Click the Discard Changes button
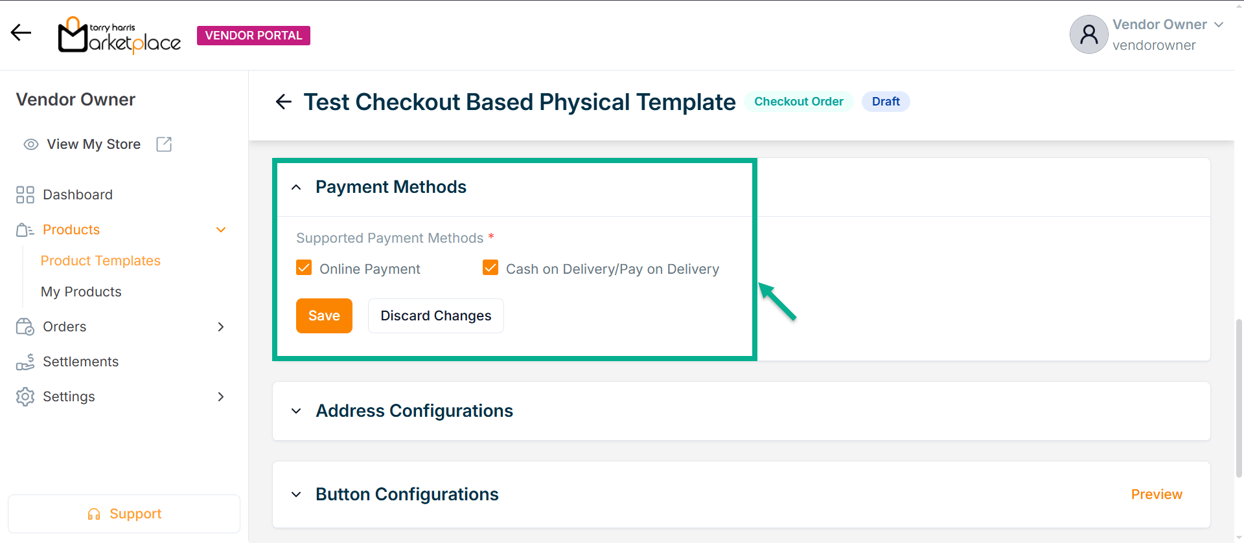1244x543 pixels. click(x=435, y=316)
